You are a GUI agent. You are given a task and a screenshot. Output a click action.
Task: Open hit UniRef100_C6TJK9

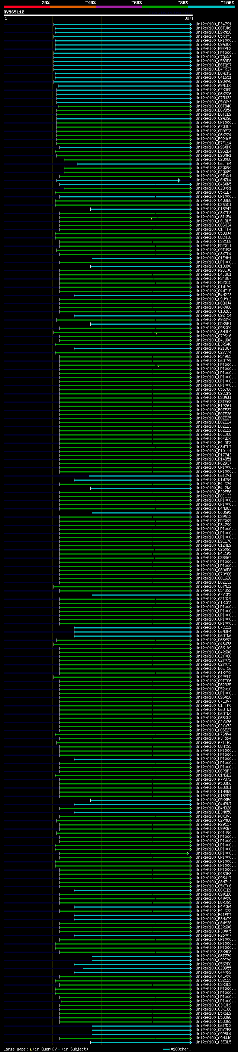[213, 28]
